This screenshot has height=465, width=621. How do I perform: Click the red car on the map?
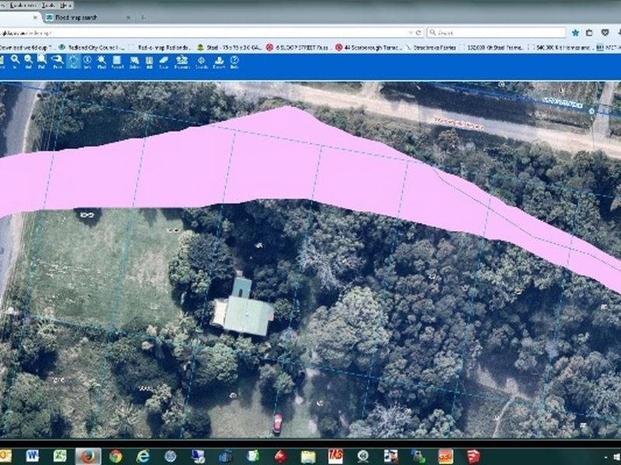point(278,423)
